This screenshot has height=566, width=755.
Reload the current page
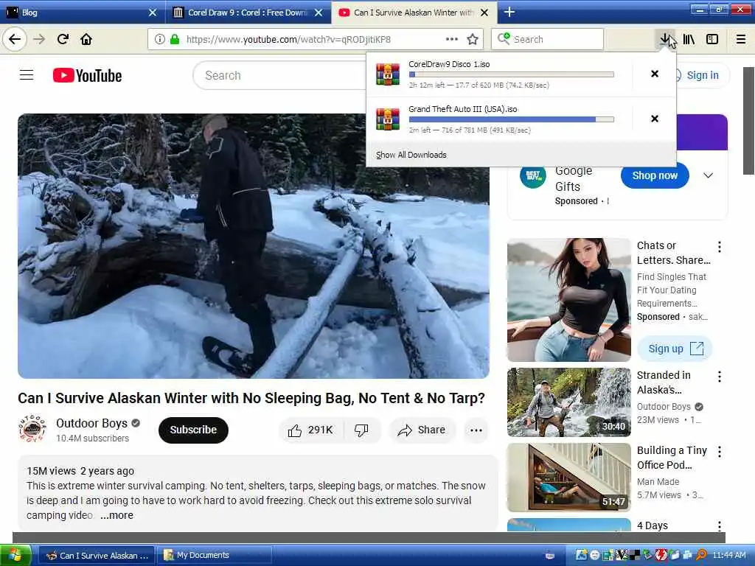[x=63, y=39]
